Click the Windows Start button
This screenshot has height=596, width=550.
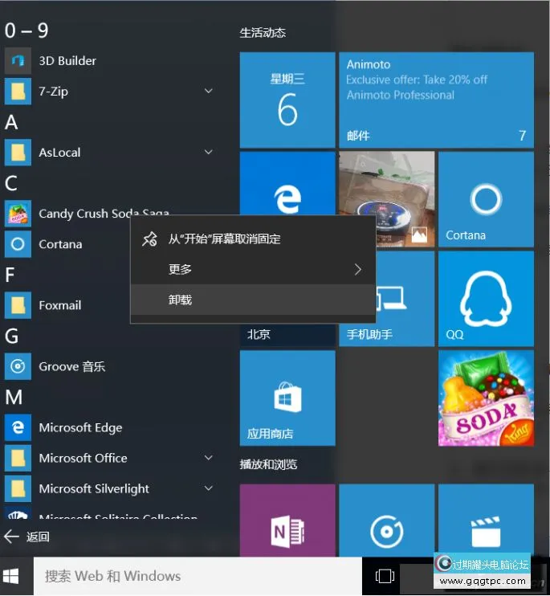[10, 576]
